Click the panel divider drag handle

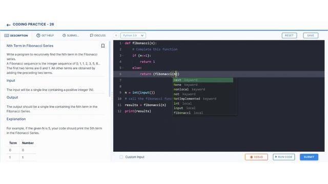point(112,96)
